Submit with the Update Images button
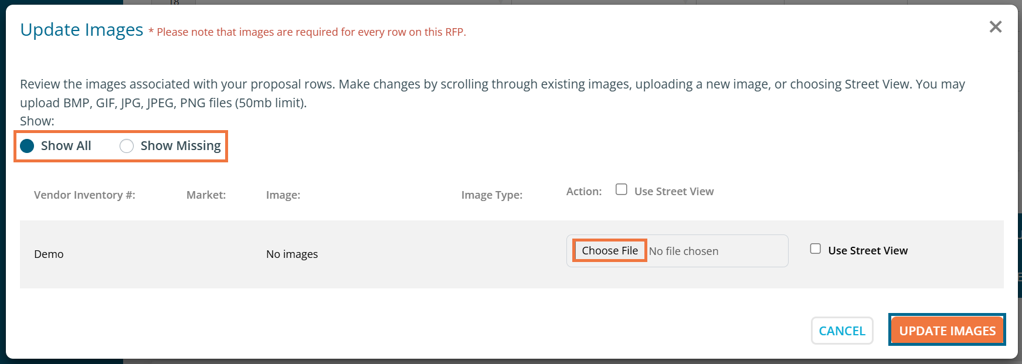Screen dimensions: 1022x364 pyautogui.click(x=947, y=331)
